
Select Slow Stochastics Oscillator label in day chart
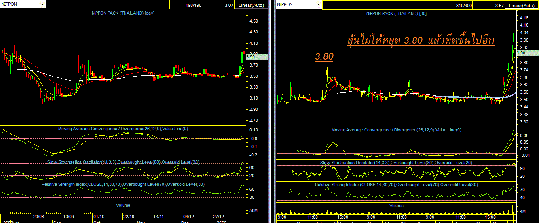[x=123, y=162]
